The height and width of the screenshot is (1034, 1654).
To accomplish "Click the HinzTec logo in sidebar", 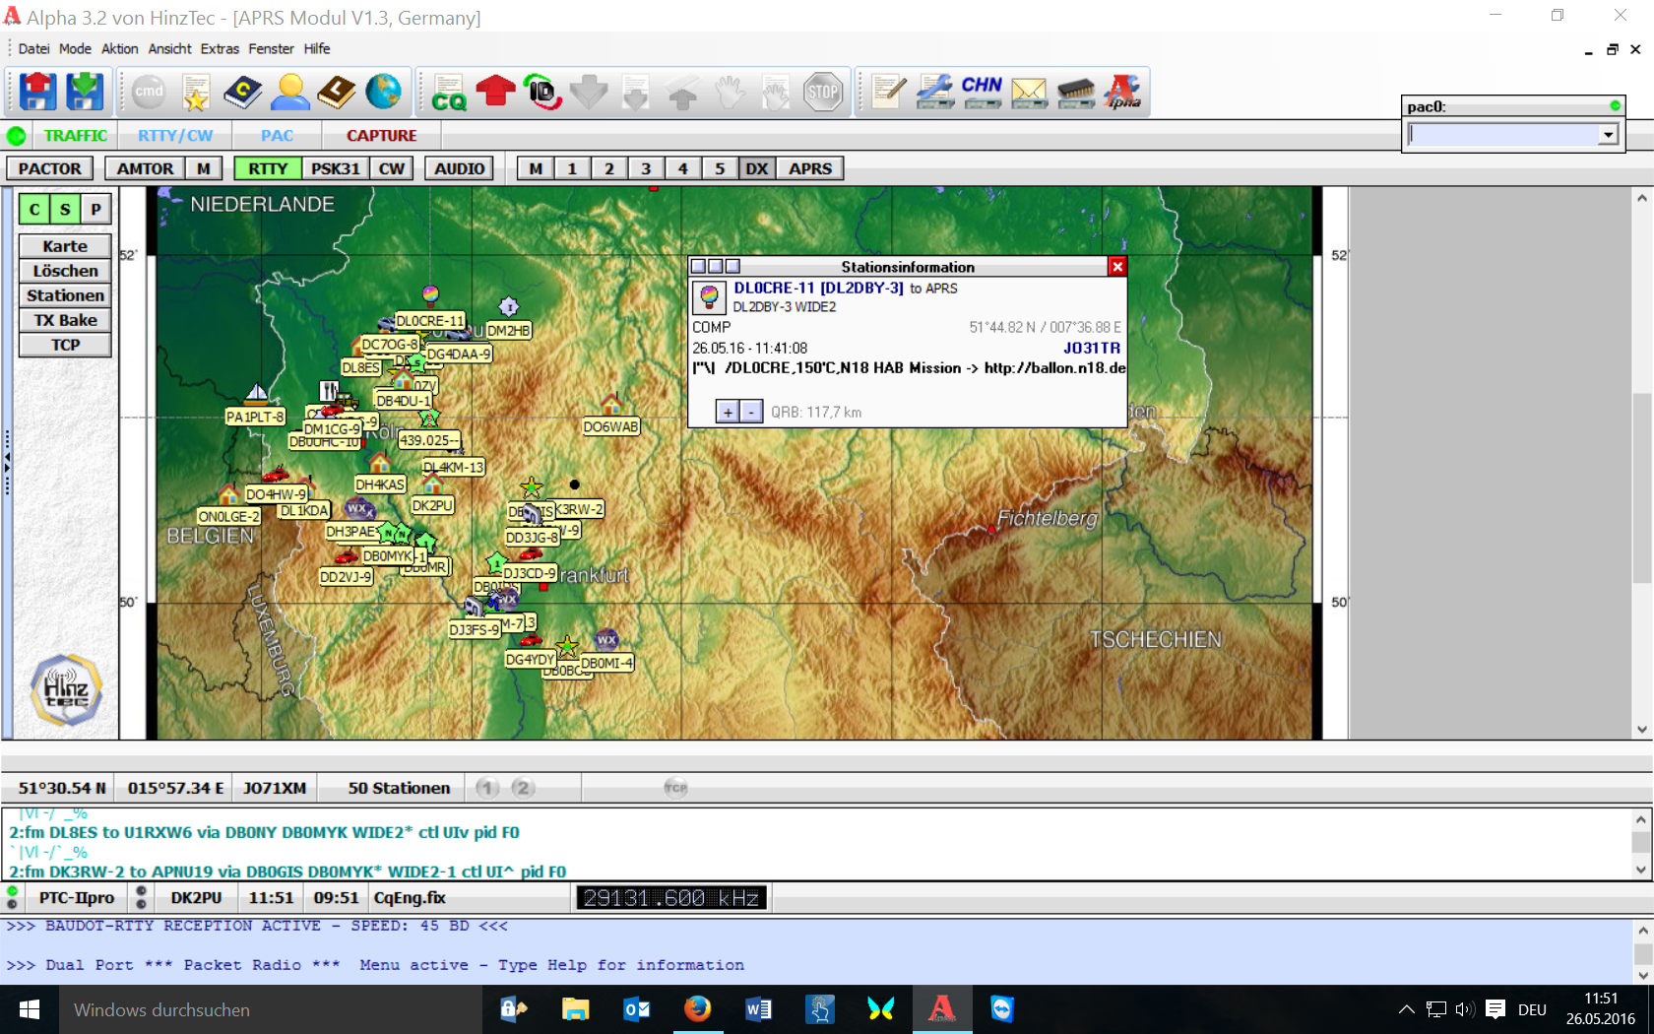I will (x=66, y=689).
